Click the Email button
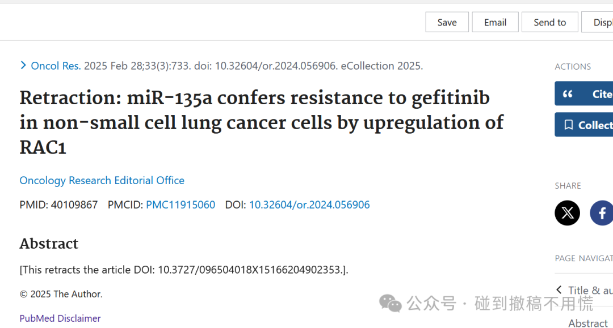Viewport: 613px width, 328px height. point(495,22)
